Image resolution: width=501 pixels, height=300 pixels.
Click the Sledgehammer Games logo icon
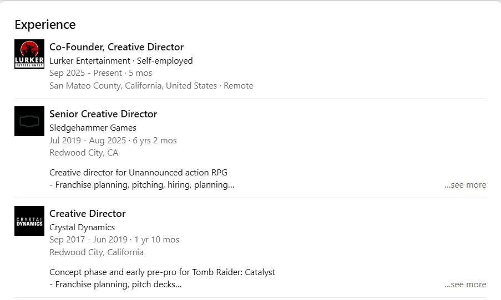(29, 121)
